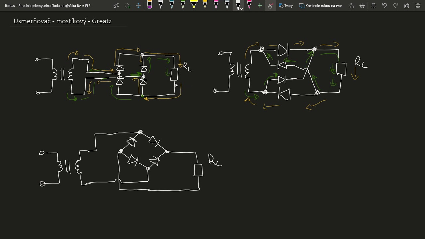This screenshot has height=239, width=425.
Task: Open the selected white pen's options dropdown
Action: coord(241,9)
